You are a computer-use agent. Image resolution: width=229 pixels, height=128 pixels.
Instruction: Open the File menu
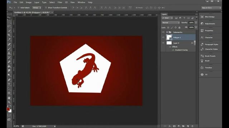pyautogui.click(x=15, y=2)
